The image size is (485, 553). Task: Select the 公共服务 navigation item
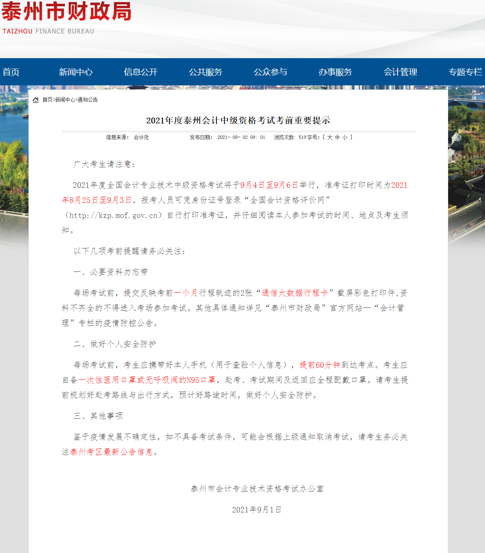(205, 72)
